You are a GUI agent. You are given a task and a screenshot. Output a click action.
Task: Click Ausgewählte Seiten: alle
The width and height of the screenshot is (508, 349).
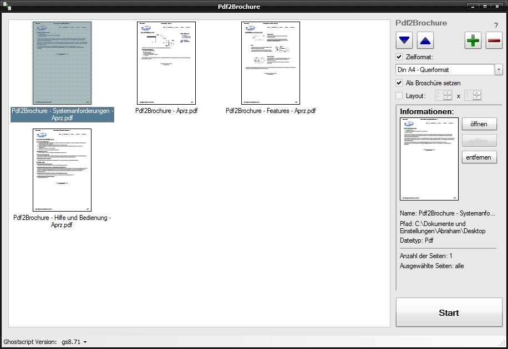coord(431,266)
